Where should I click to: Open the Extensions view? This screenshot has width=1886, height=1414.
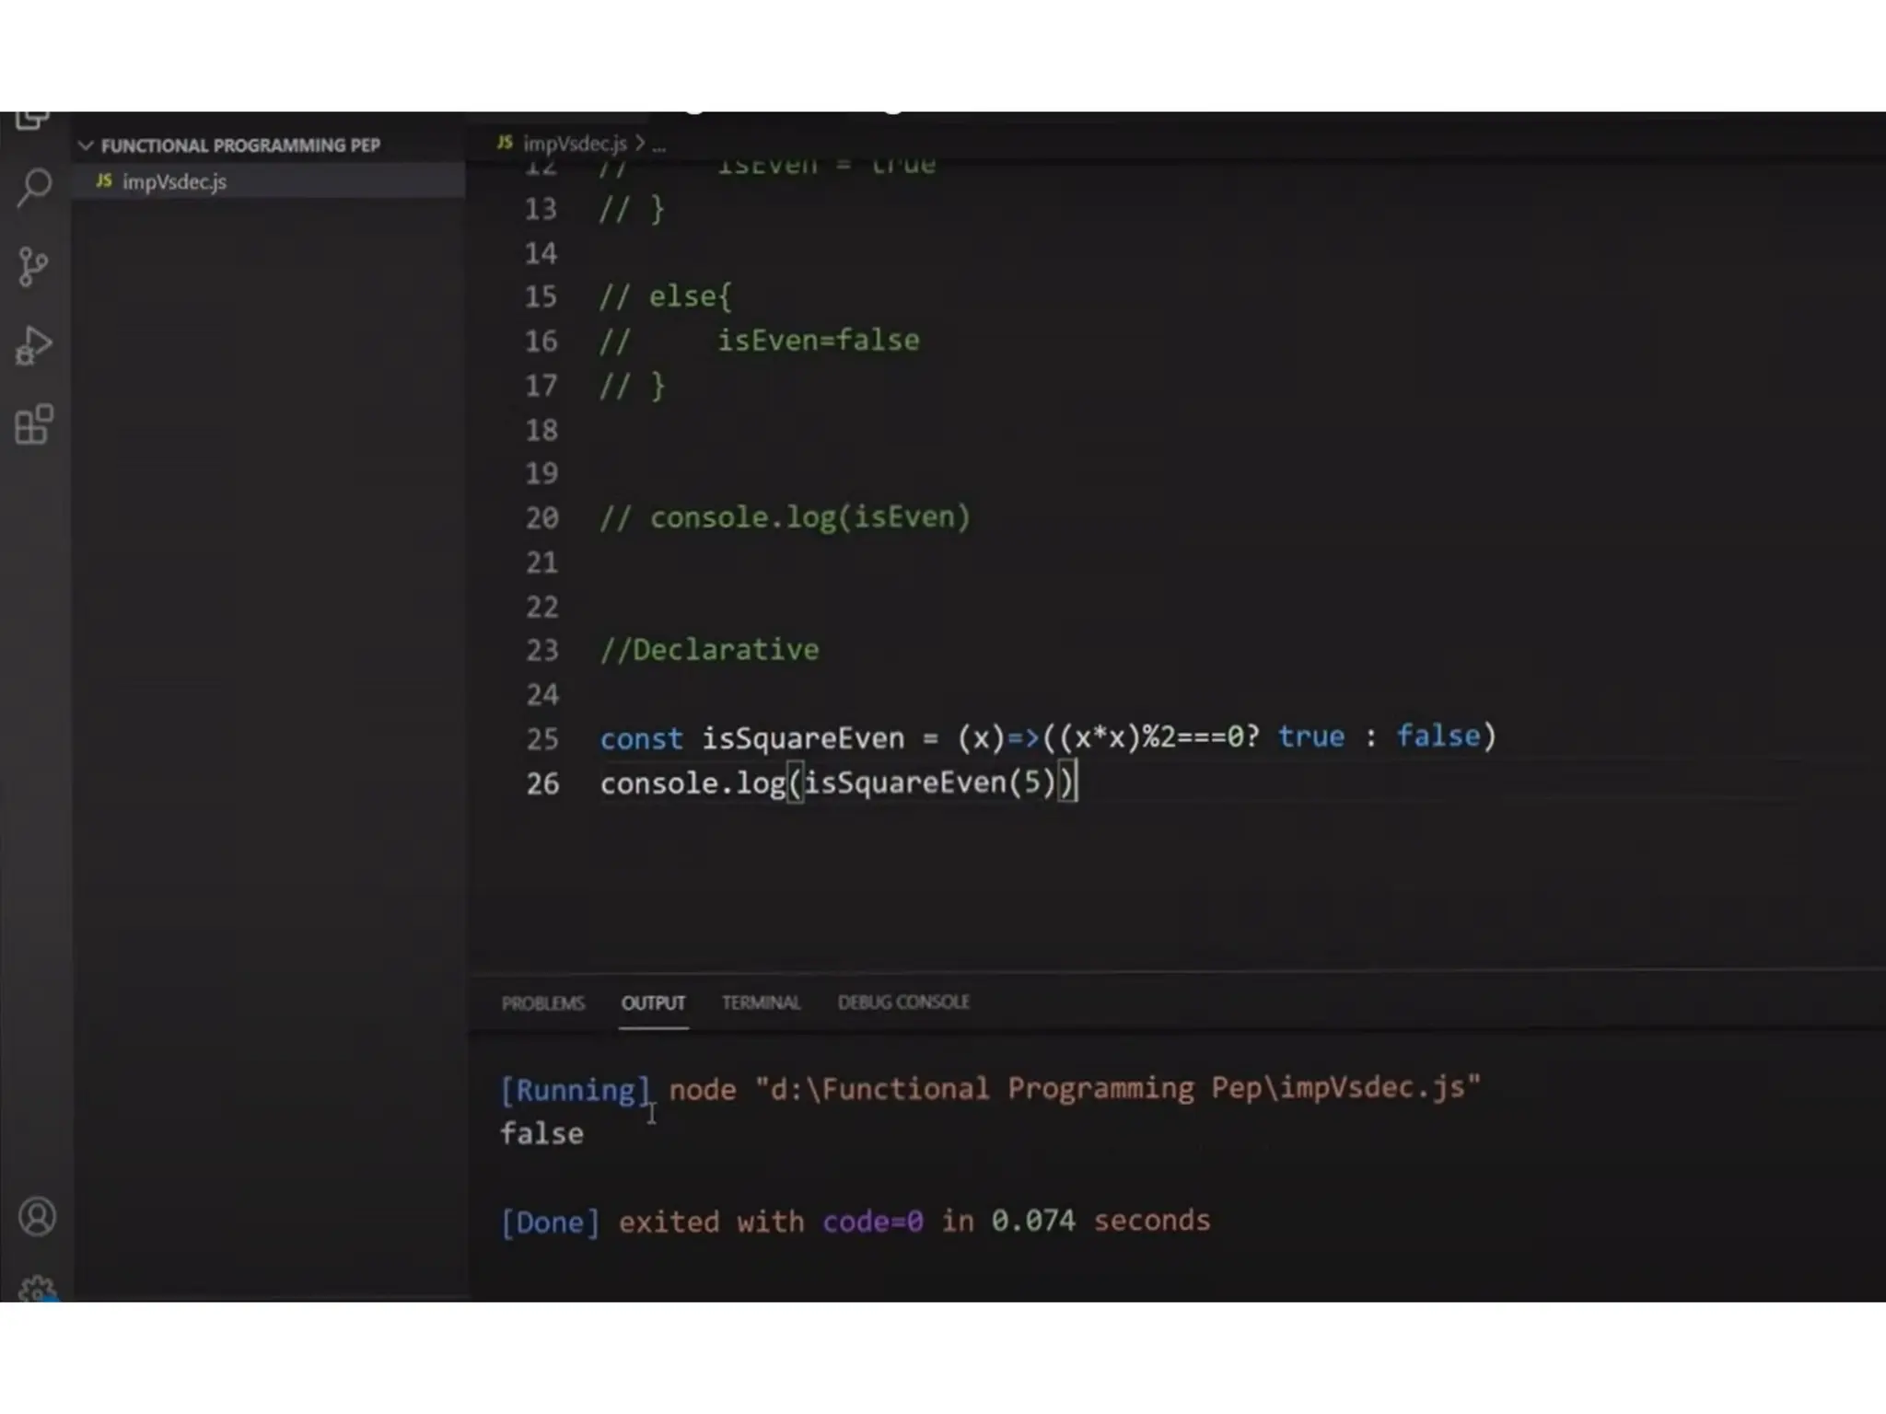point(35,425)
